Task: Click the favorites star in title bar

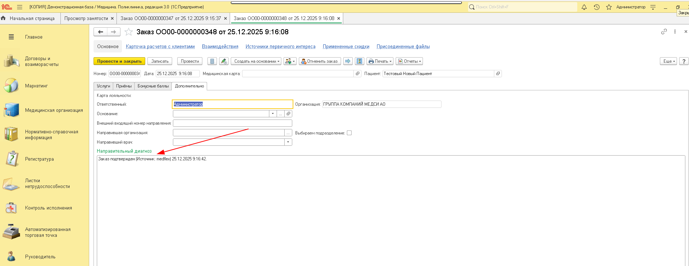Action: (609, 7)
